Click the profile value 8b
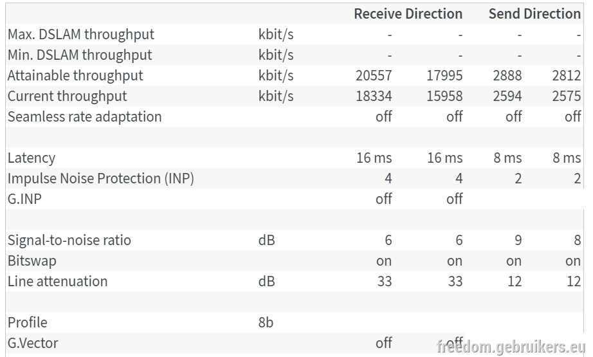Image resolution: width=593 pixels, height=357 pixels. 266,322
